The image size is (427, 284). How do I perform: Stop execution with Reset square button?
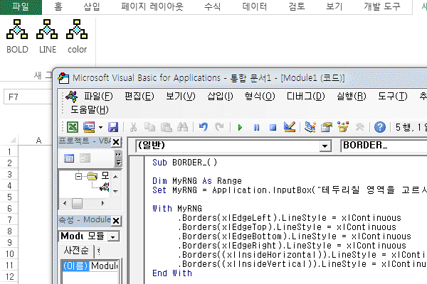click(x=273, y=127)
